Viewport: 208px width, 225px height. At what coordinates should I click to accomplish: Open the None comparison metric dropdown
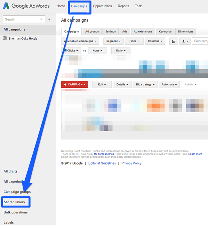(x=98, y=50)
